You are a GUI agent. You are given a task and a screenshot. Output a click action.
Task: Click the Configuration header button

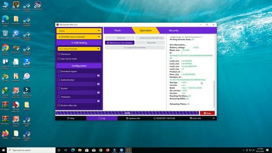click(79, 66)
